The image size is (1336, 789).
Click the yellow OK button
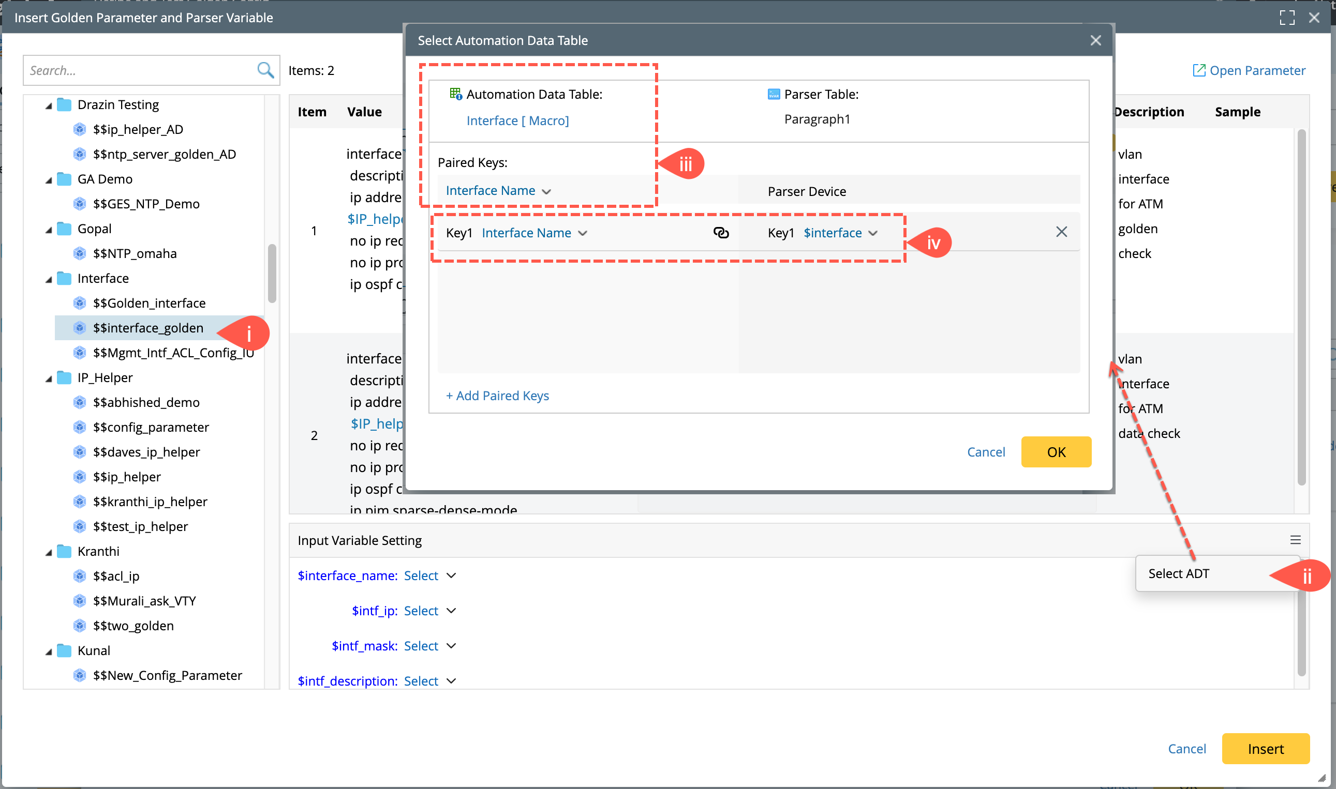pos(1056,452)
